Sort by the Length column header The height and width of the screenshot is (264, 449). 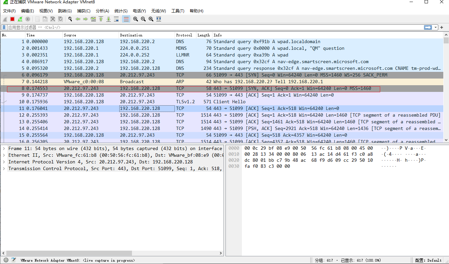click(x=204, y=35)
